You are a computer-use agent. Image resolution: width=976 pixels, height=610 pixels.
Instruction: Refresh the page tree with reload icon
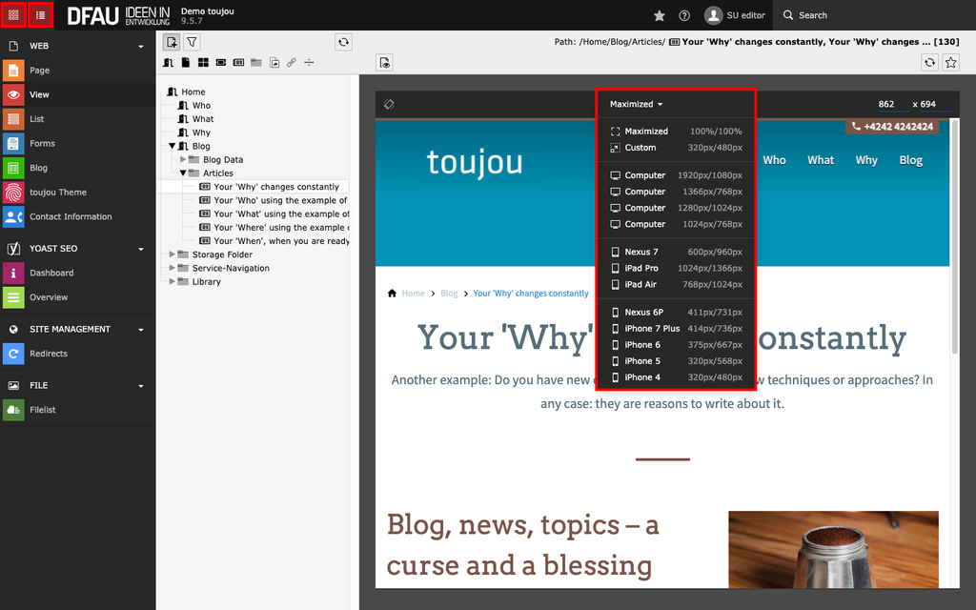(x=343, y=42)
